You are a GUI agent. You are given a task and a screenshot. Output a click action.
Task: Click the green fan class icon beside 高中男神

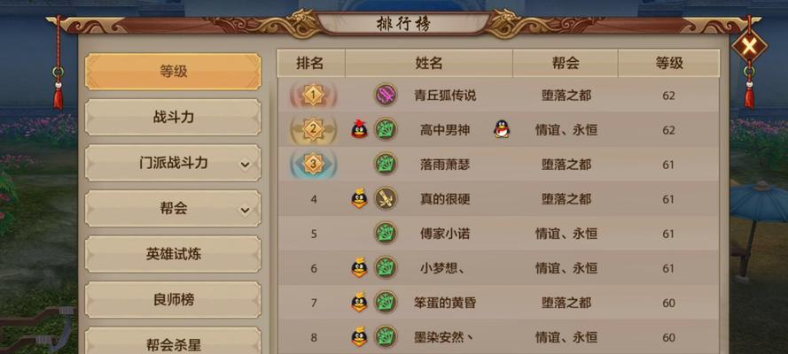pyautogui.click(x=386, y=129)
